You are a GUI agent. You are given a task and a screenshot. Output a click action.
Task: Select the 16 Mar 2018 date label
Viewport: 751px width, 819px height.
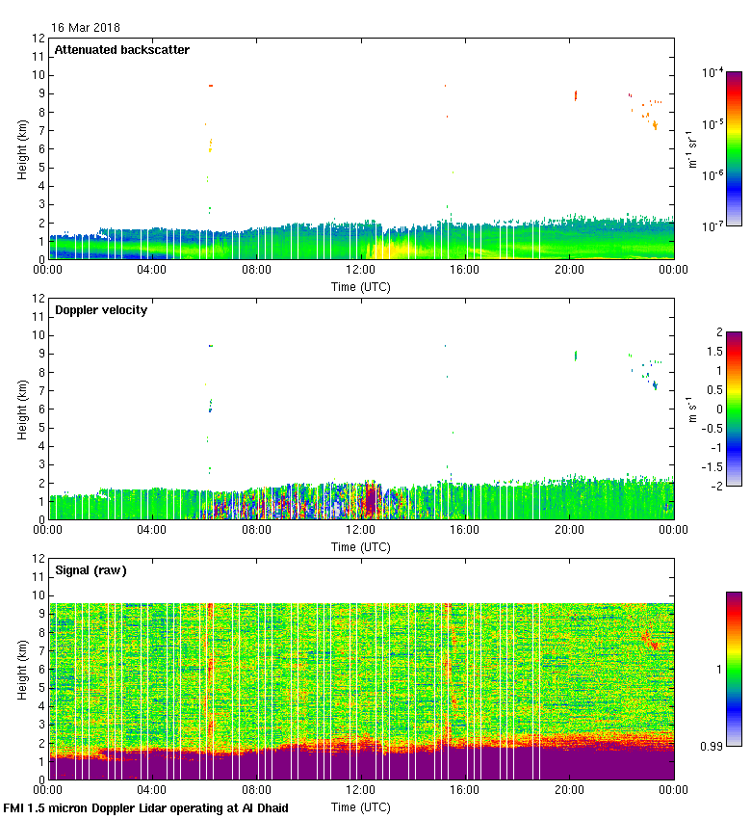86,28
